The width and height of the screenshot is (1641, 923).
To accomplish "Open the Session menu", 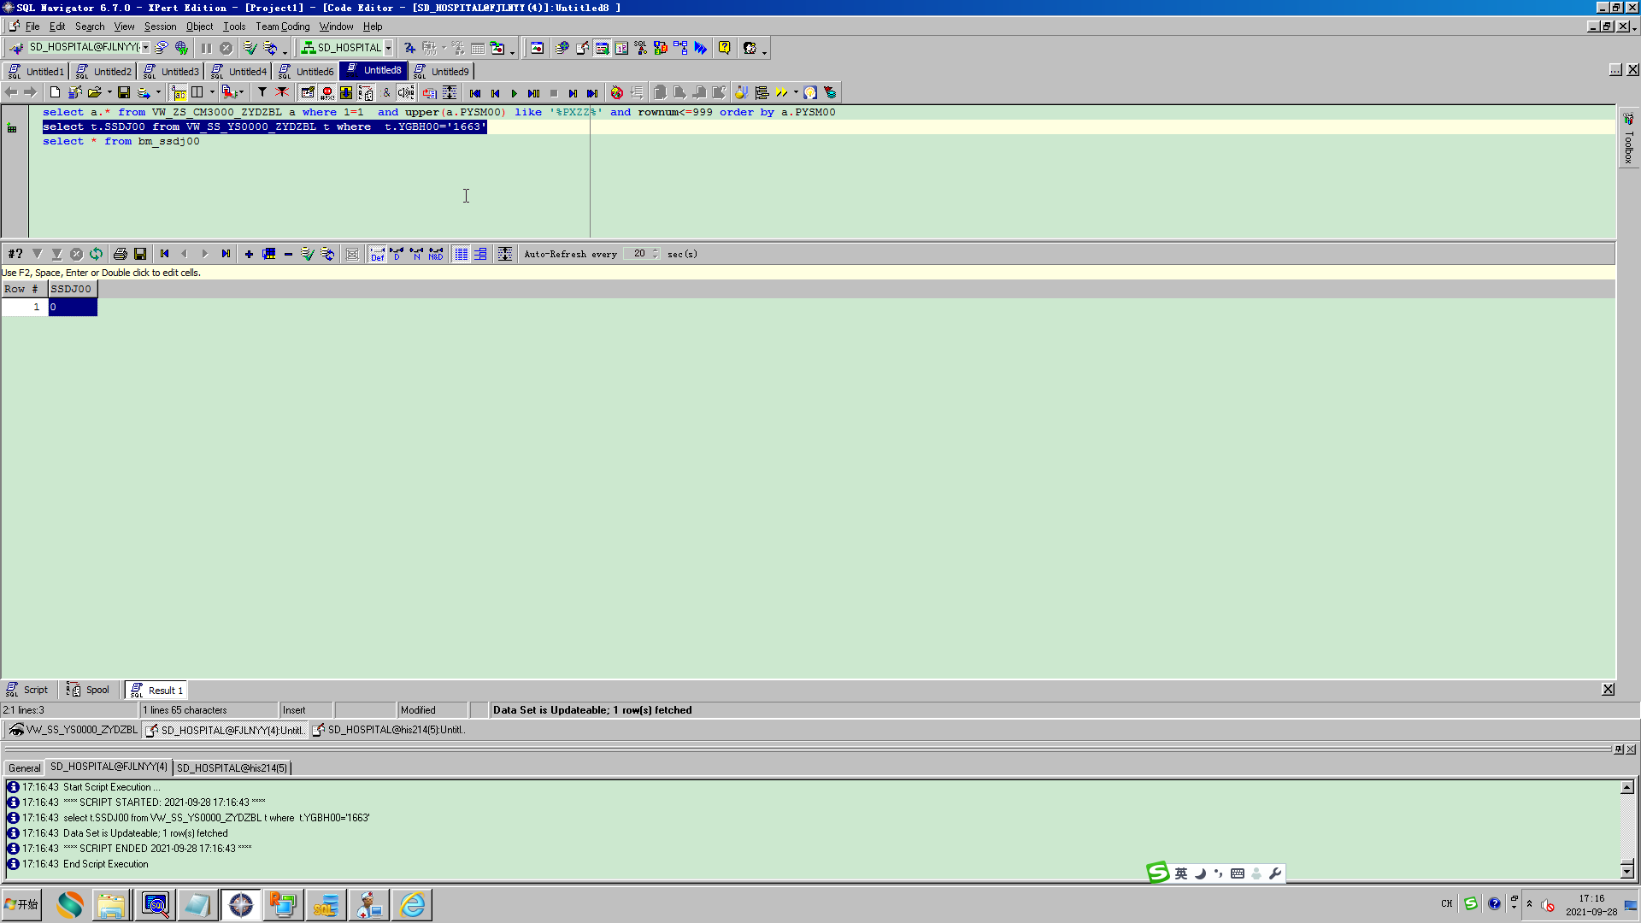I will pyautogui.click(x=160, y=26).
